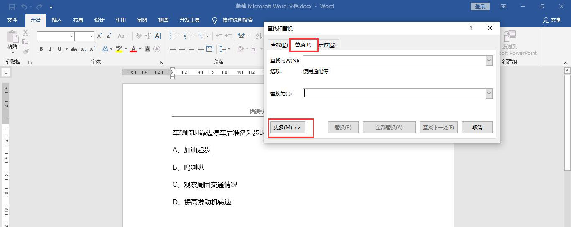The image size is (571, 227).
Task: Apply subscript x₂ formatting
Action: click(83, 49)
